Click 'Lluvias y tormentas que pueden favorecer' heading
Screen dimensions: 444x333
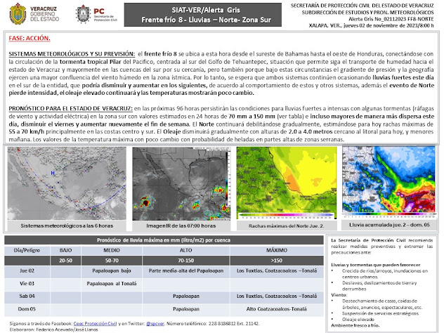pyautogui.click(x=376, y=265)
